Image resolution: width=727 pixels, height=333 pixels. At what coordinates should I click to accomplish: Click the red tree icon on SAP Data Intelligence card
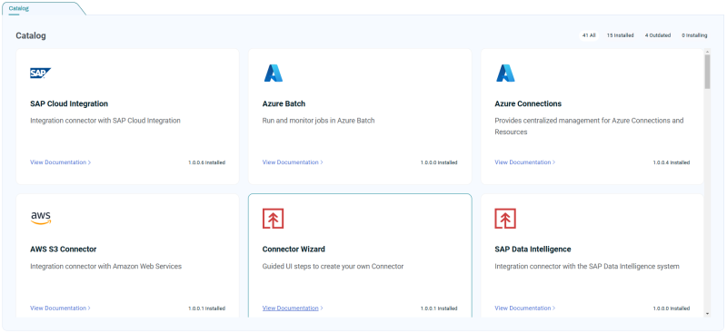[x=505, y=219]
